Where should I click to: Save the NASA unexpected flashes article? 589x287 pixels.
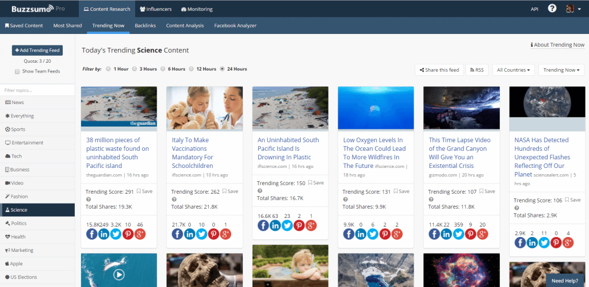573,200
